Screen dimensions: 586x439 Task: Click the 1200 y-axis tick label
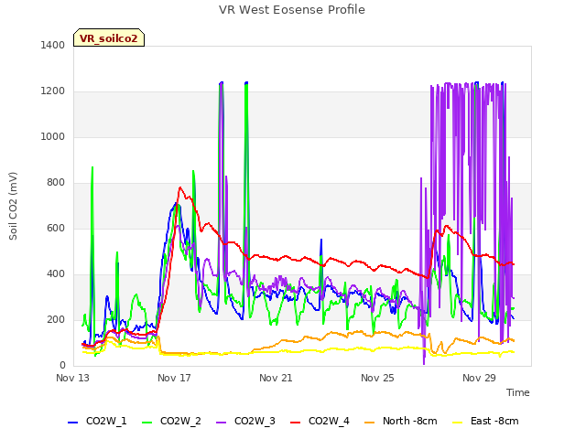53,91
